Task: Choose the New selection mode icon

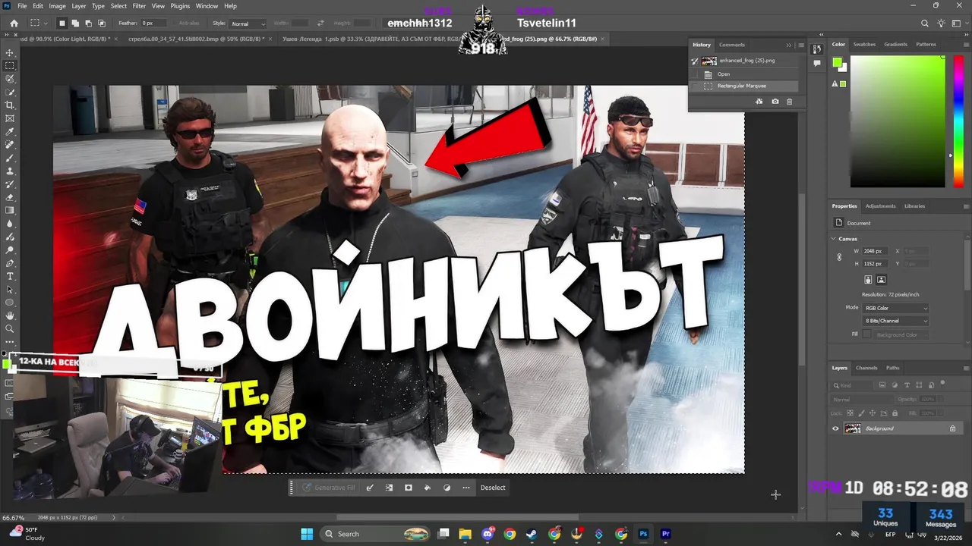Action: coord(62,24)
